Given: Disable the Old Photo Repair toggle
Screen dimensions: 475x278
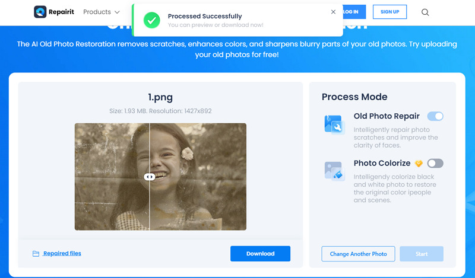Looking at the screenshot, I should (x=435, y=116).
